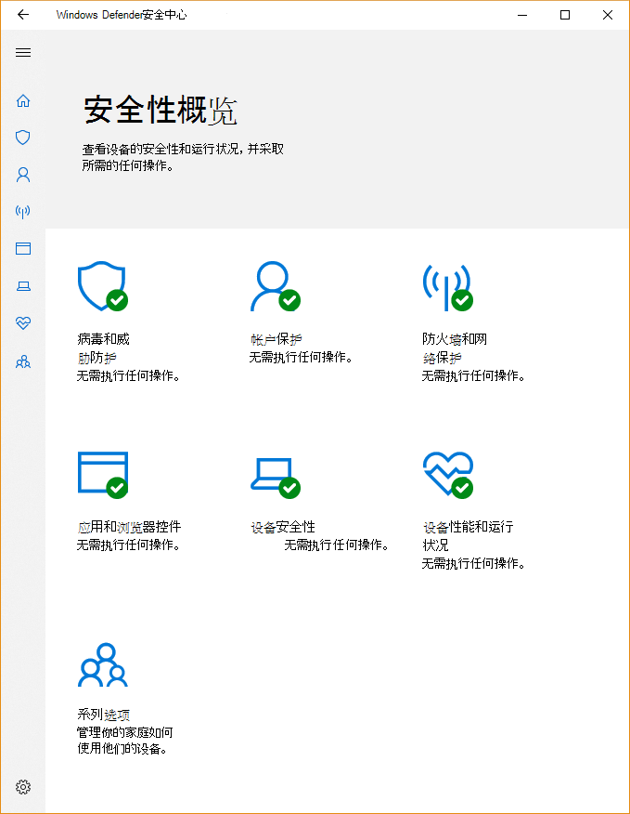Click the 设备性能和运行状况 heart tile icon

(x=447, y=474)
